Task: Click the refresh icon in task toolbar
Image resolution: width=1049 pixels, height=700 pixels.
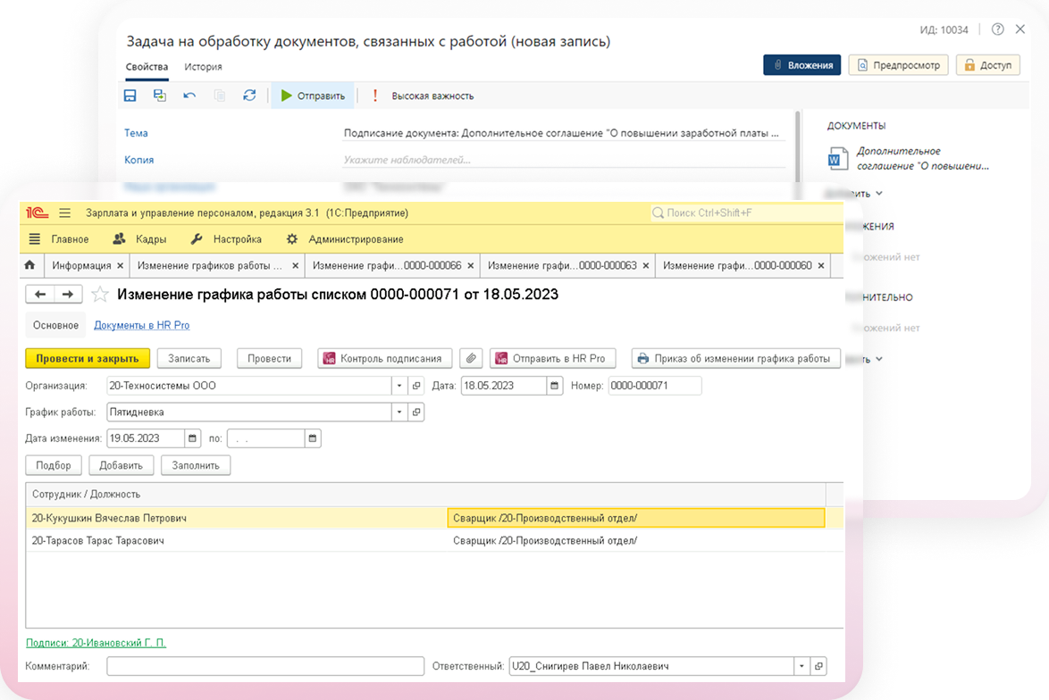Action: tap(249, 96)
